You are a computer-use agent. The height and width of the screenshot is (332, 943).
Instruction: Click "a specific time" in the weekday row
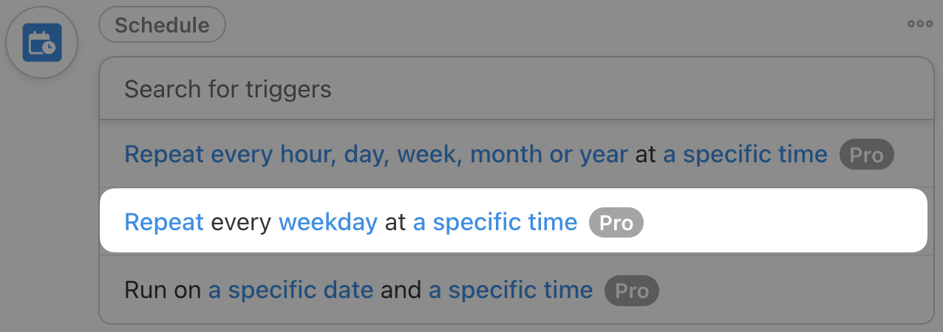point(494,222)
